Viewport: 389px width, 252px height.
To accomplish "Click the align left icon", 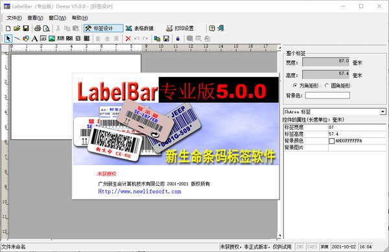I will point(99,39).
